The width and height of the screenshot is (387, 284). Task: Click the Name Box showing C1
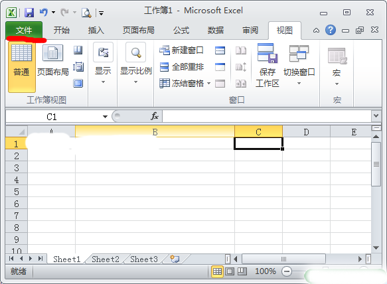point(52,117)
